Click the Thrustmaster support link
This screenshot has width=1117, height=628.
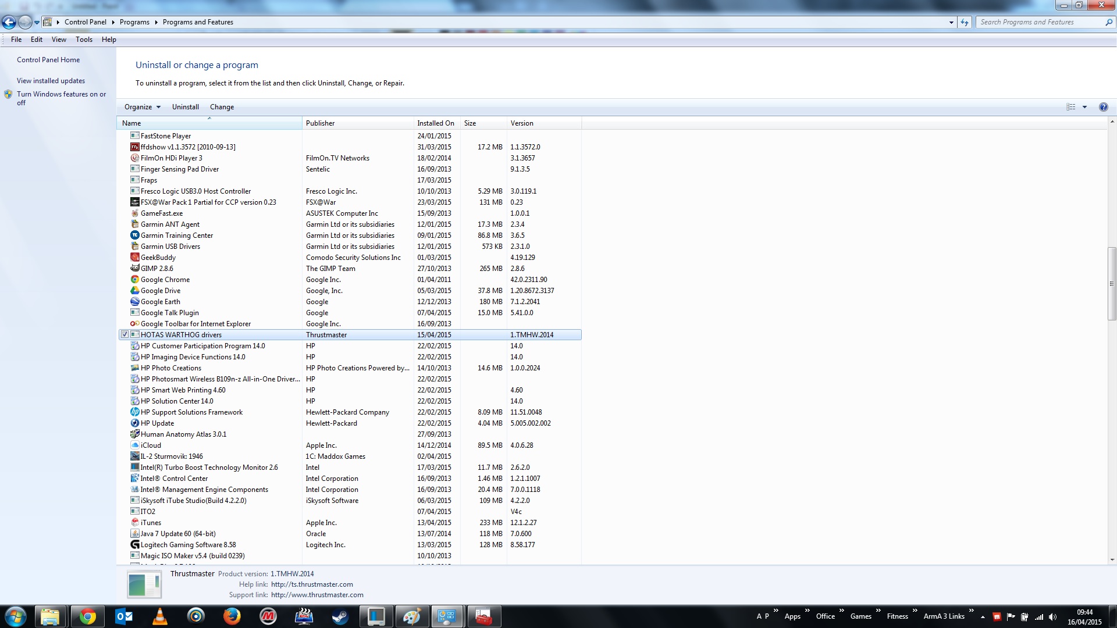[317, 595]
